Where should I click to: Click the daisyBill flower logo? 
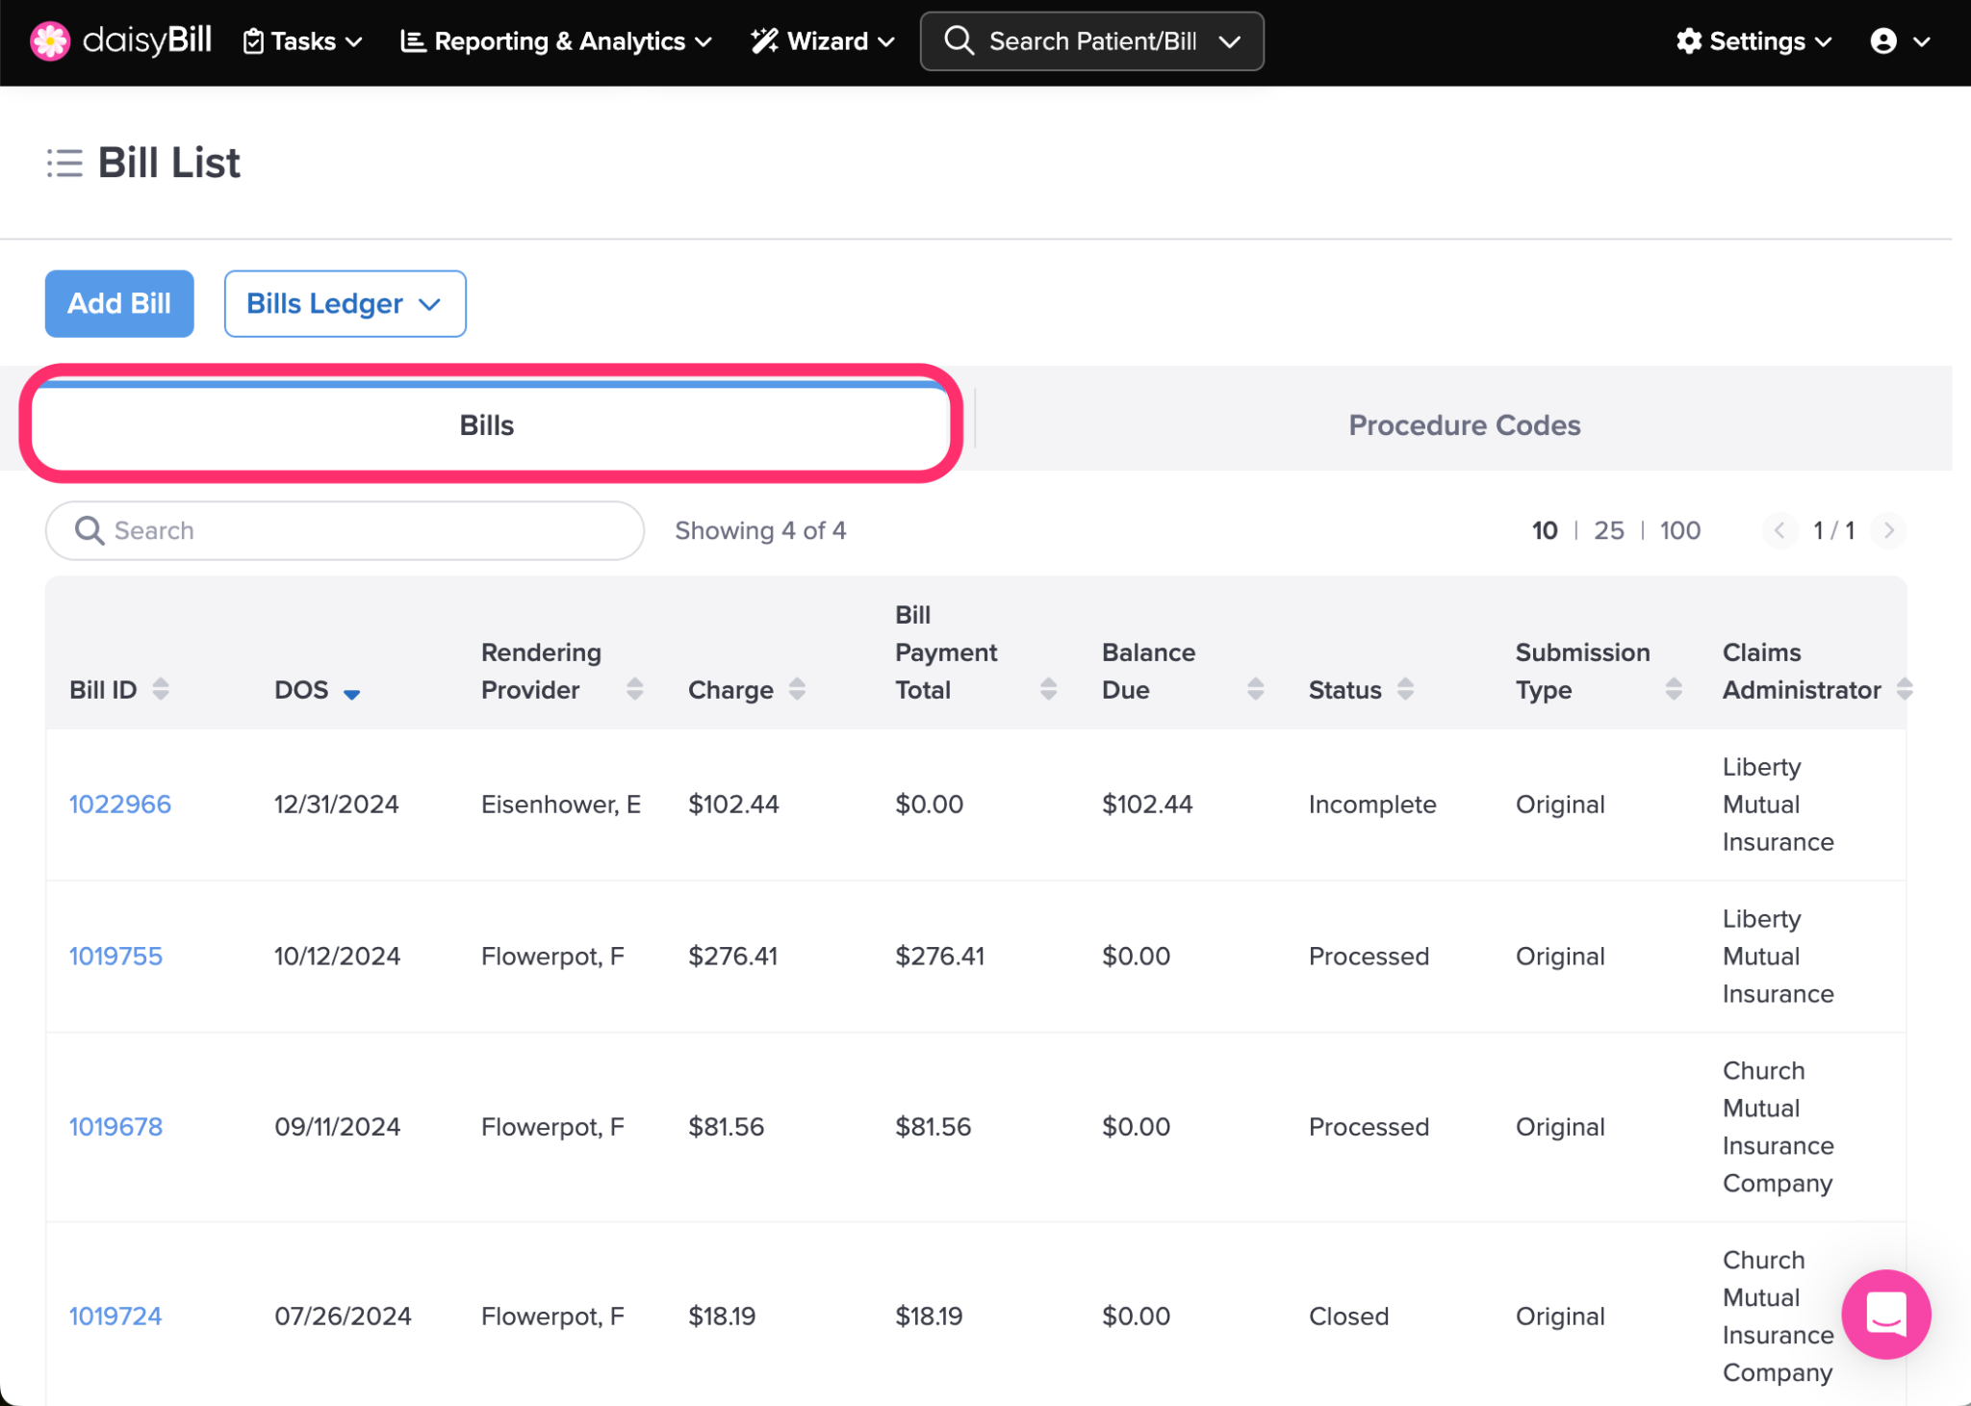pyautogui.click(x=50, y=41)
